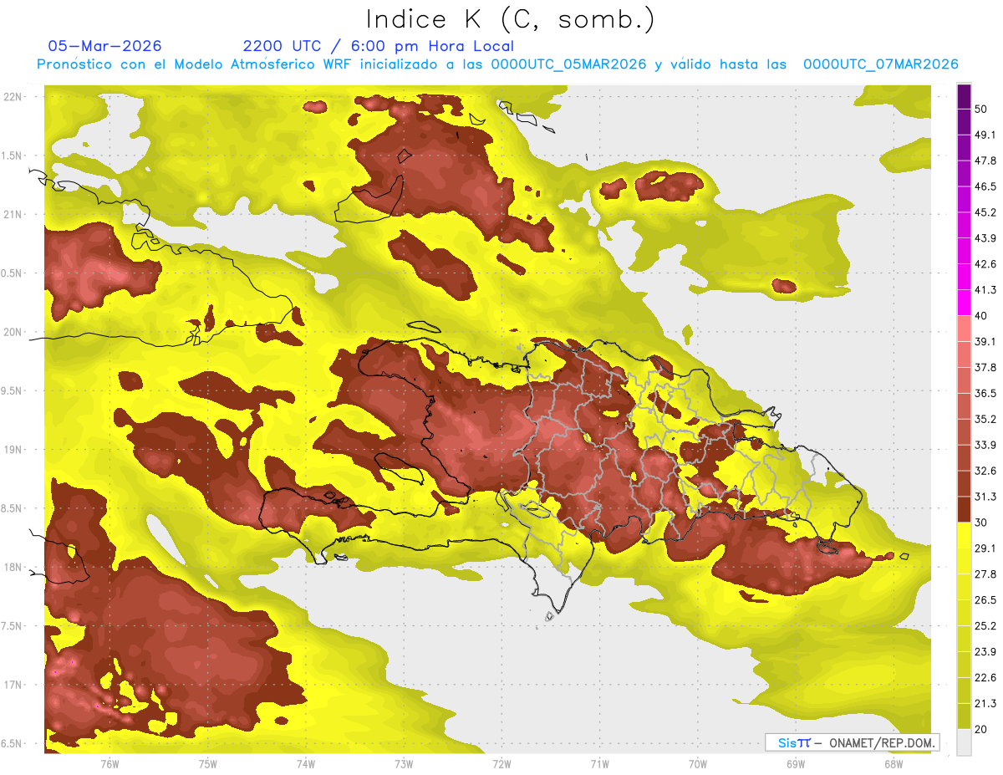The height and width of the screenshot is (775, 1003).
Task: Click the light gray swatch below the 20 label
Action: (x=964, y=742)
